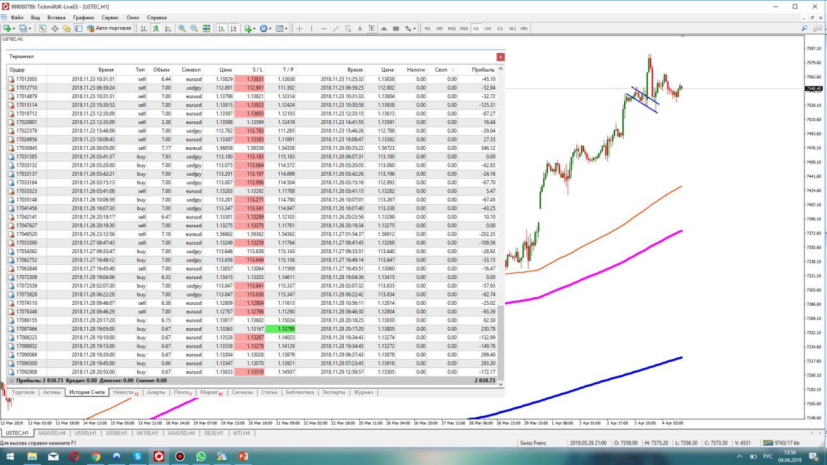
Task: Toggle the Data Window icon
Action: tap(55, 28)
